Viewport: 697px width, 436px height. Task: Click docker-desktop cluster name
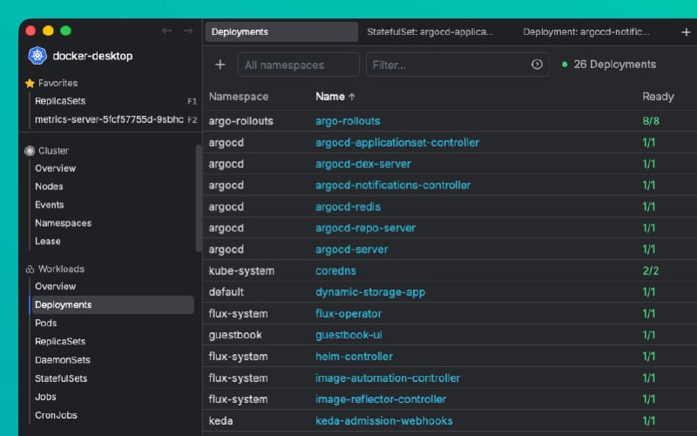tap(92, 56)
